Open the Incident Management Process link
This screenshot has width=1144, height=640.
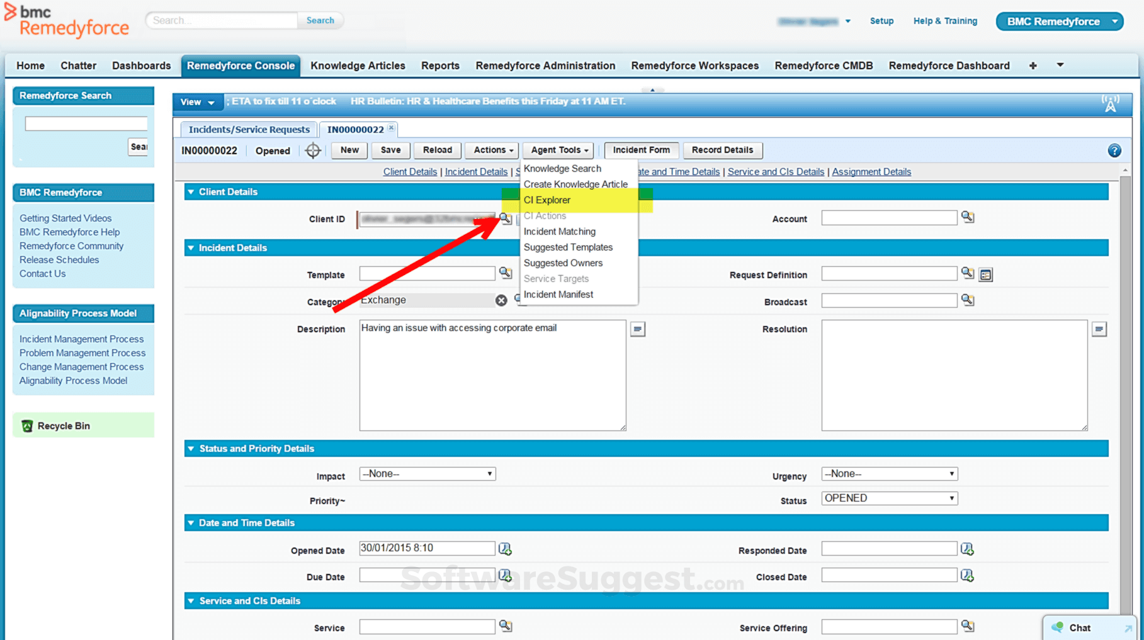(82, 339)
